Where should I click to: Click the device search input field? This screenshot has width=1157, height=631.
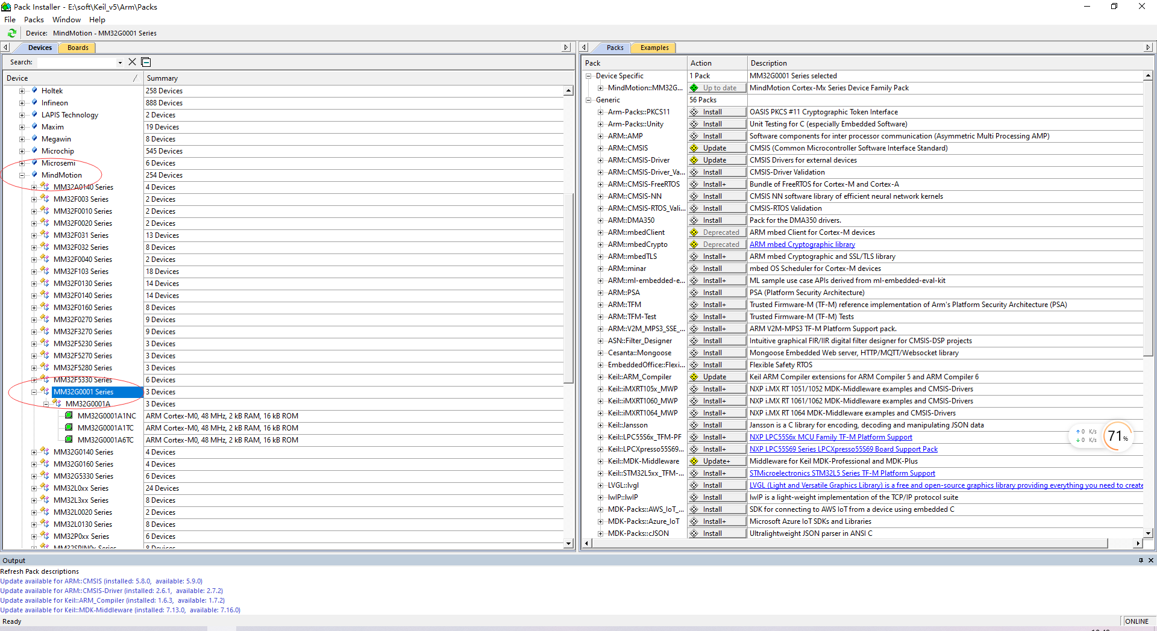click(77, 63)
